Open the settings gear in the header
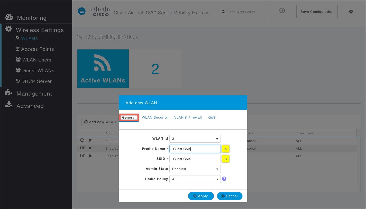366x209 pixels. 351,12
